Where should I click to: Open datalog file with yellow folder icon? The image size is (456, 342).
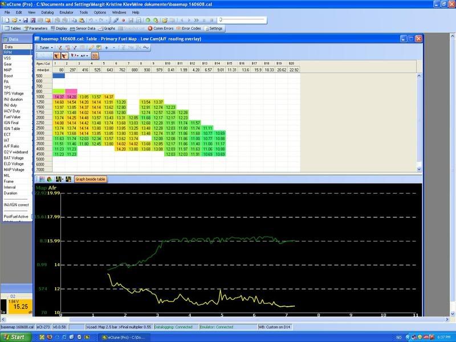[x=165, y=21]
